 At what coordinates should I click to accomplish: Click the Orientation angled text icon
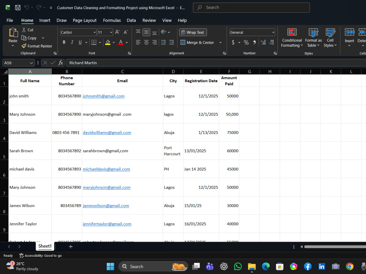163,32
